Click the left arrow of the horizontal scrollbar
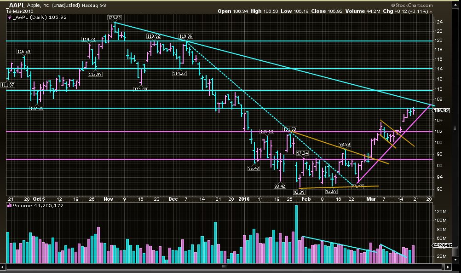 [3, 267]
